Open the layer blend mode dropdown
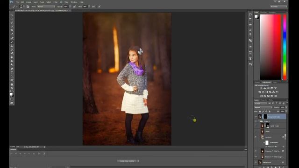The width and height of the screenshot is (299, 168). point(263,107)
